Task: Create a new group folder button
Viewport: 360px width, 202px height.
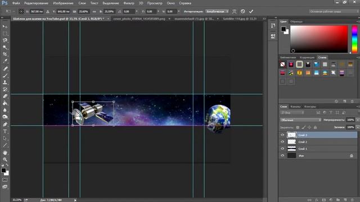Action: point(338,200)
